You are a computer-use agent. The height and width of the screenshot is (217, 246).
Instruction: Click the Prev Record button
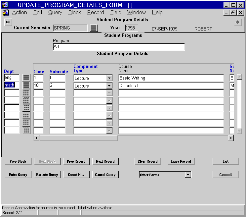pyautogui.click(x=76, y=161)
